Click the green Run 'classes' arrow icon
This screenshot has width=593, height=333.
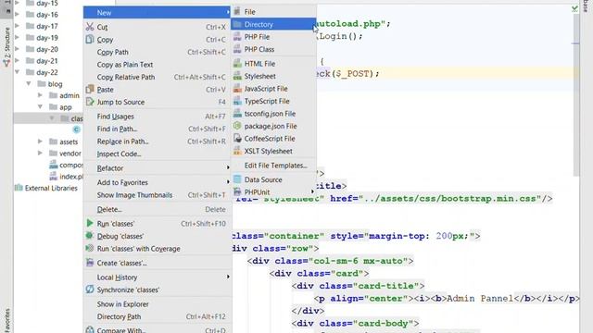click(x=90, y=223)
